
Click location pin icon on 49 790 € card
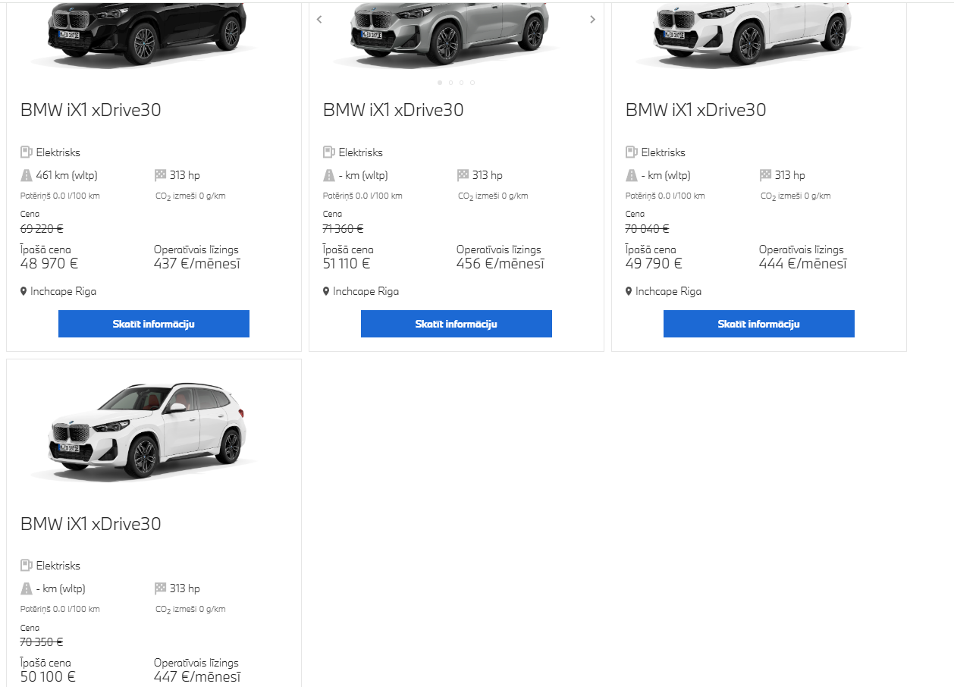pyautogui.click(x=629, y=291)
